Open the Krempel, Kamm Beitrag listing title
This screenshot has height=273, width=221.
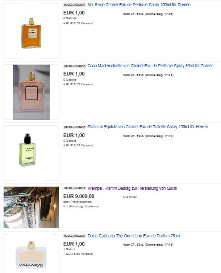132,188
